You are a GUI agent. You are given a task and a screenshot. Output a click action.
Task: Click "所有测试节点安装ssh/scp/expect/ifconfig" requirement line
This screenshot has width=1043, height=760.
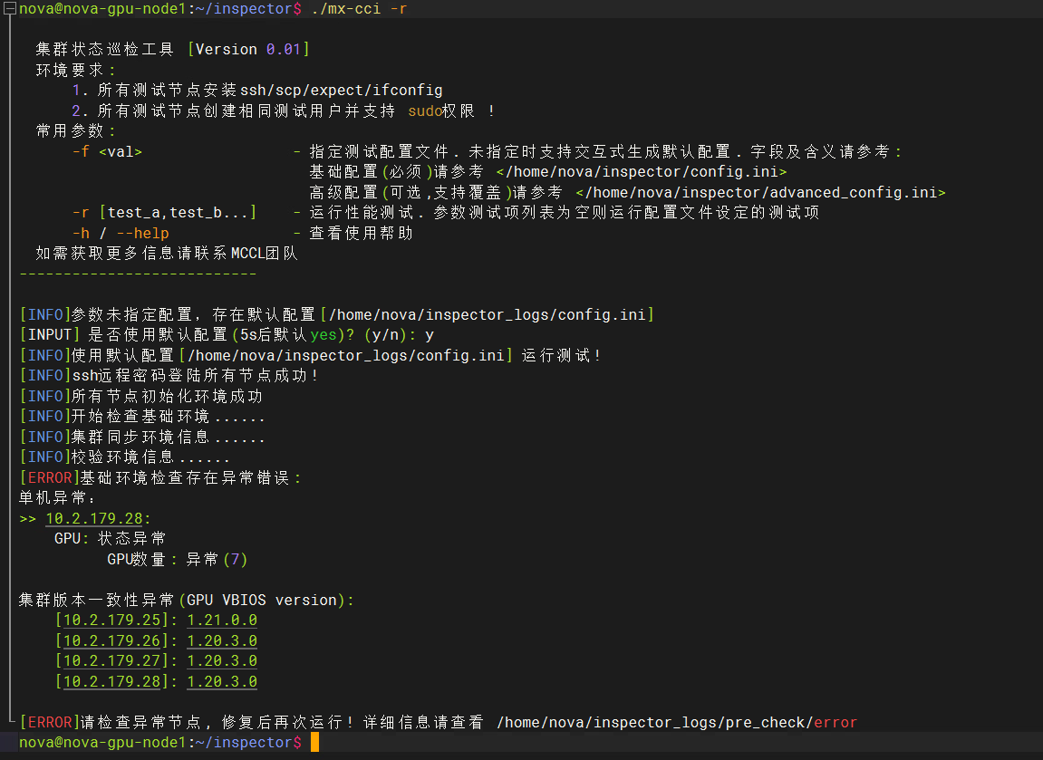pos(270,91)
